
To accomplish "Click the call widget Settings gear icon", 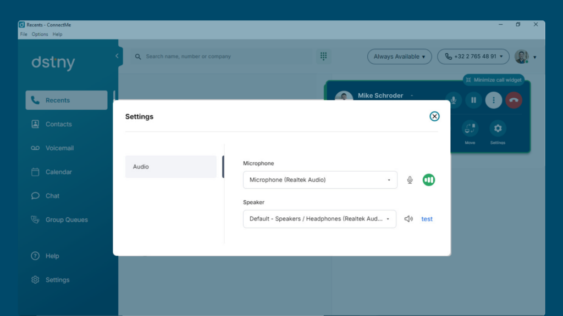I will click(x=498, y=128).
